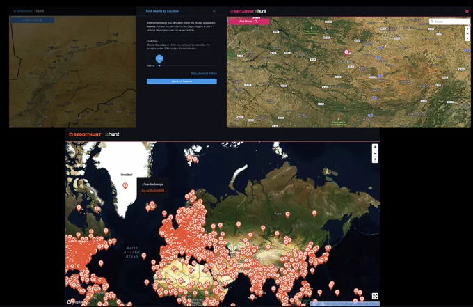
Task: Click the InstaHunt logo in header
Action: [242, 11]
